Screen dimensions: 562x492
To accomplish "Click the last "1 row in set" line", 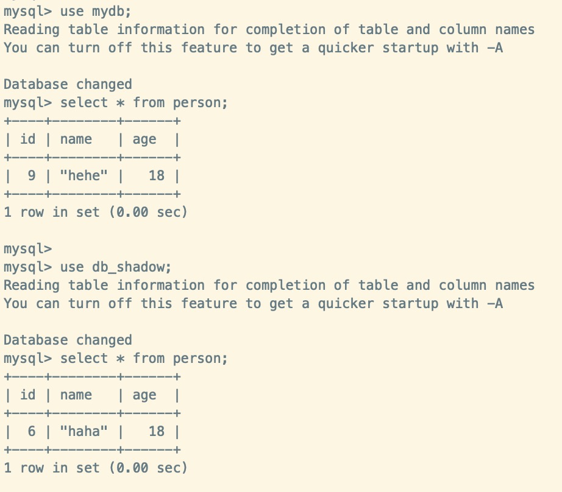I will click(95, 468).
